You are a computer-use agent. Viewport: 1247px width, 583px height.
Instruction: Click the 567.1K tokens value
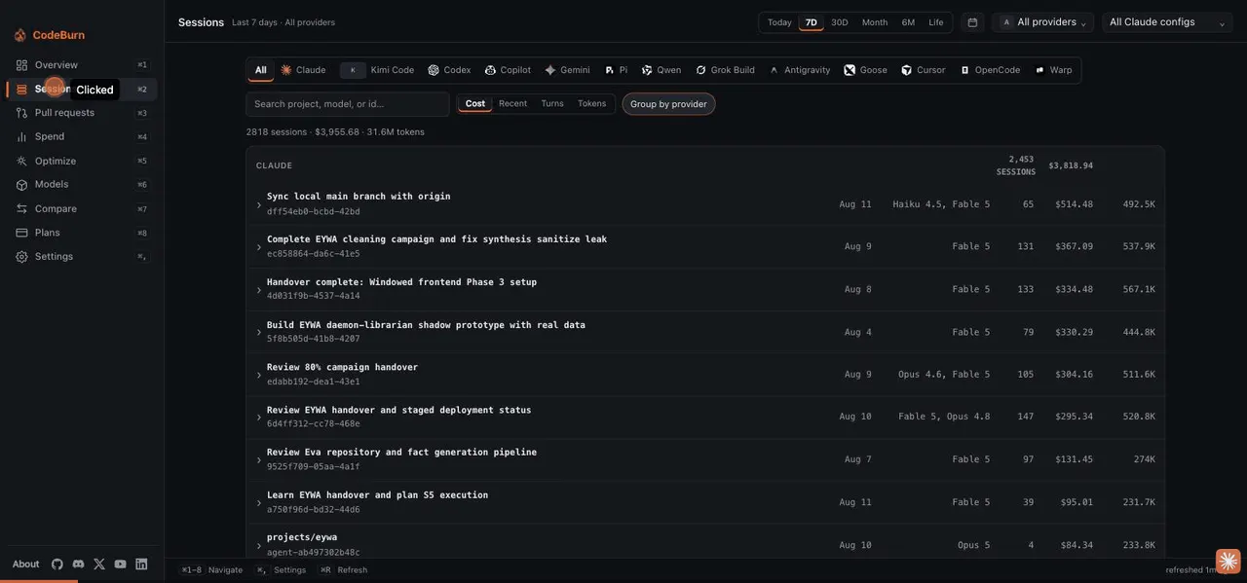click(x=1139, y=289)
